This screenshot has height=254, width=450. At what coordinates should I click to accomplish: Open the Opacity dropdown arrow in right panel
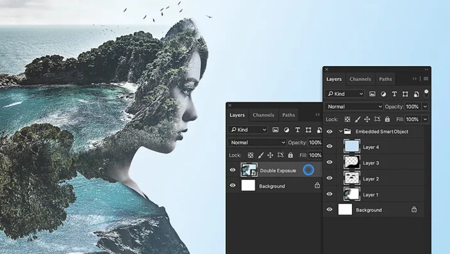pyautogui.click(x=425, y=107)
